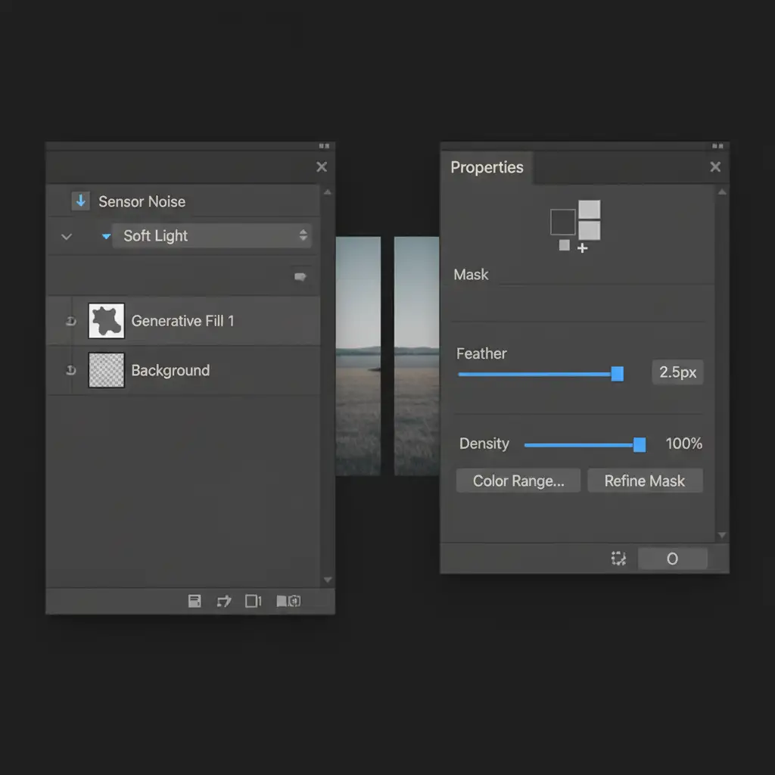The height and width of the screenshot is (775, 775).
Task: Click the Refine Mask button
Action: [x=645, y=481]
